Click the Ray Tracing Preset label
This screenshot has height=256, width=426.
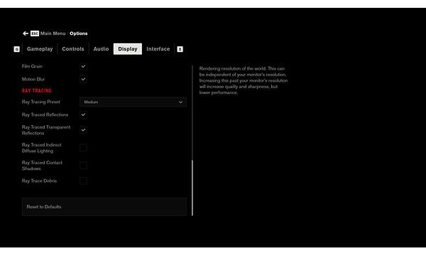click(41, 102)
